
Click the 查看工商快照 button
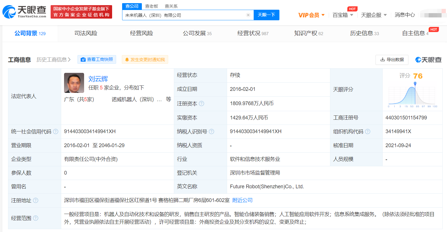point(97,59)
